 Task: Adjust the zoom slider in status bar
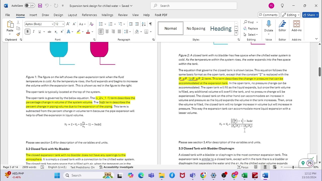click(293, 167)
